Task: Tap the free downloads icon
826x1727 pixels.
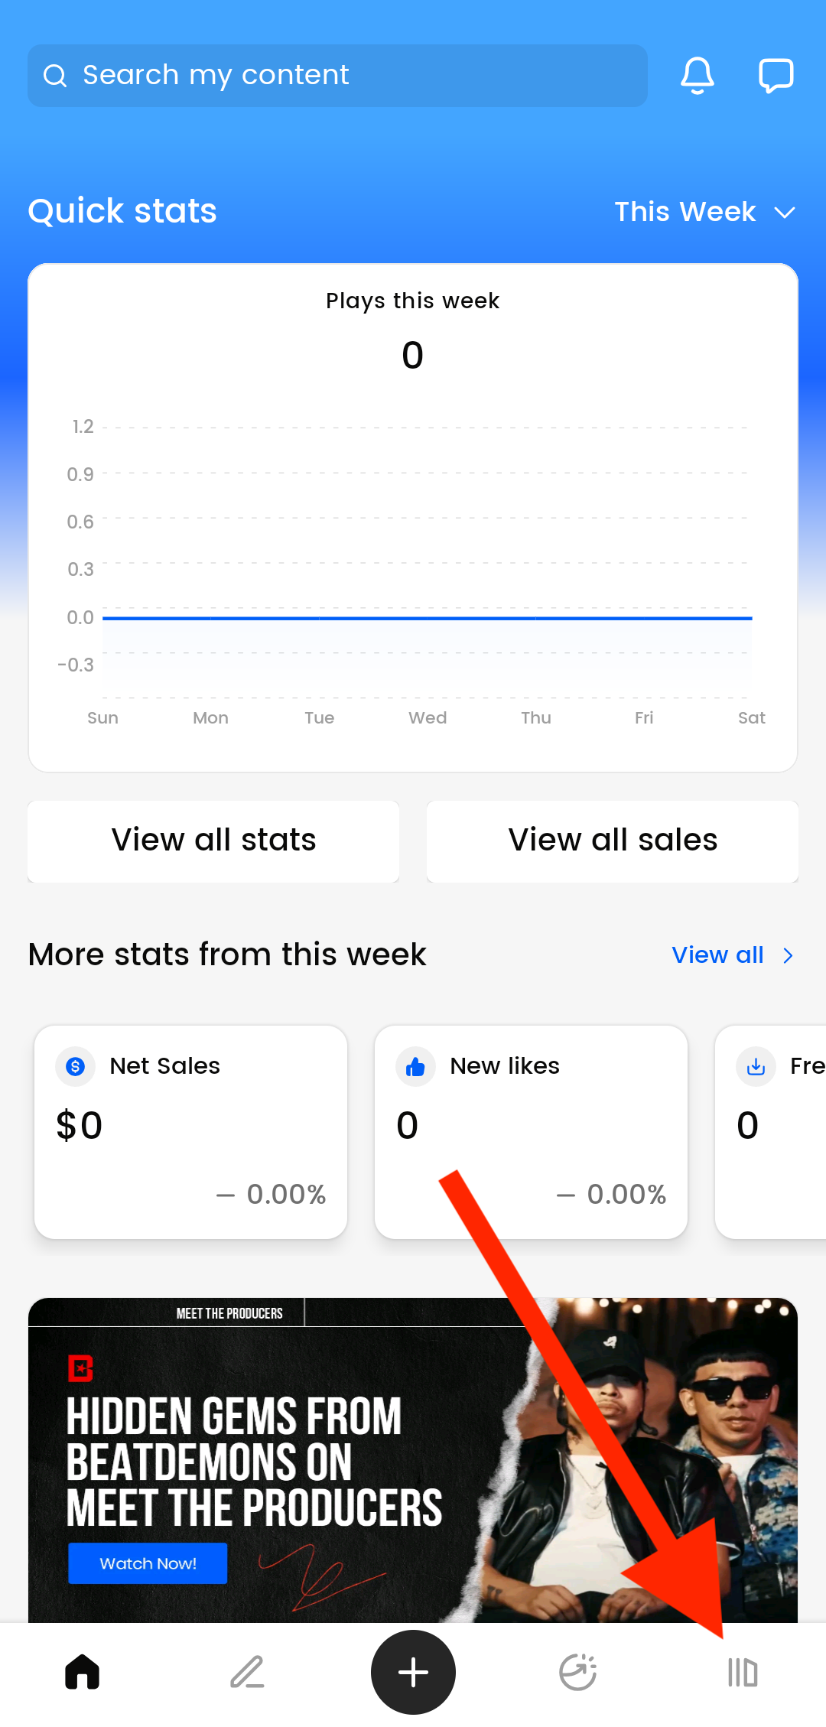Action: click(x=756, y=1066)
